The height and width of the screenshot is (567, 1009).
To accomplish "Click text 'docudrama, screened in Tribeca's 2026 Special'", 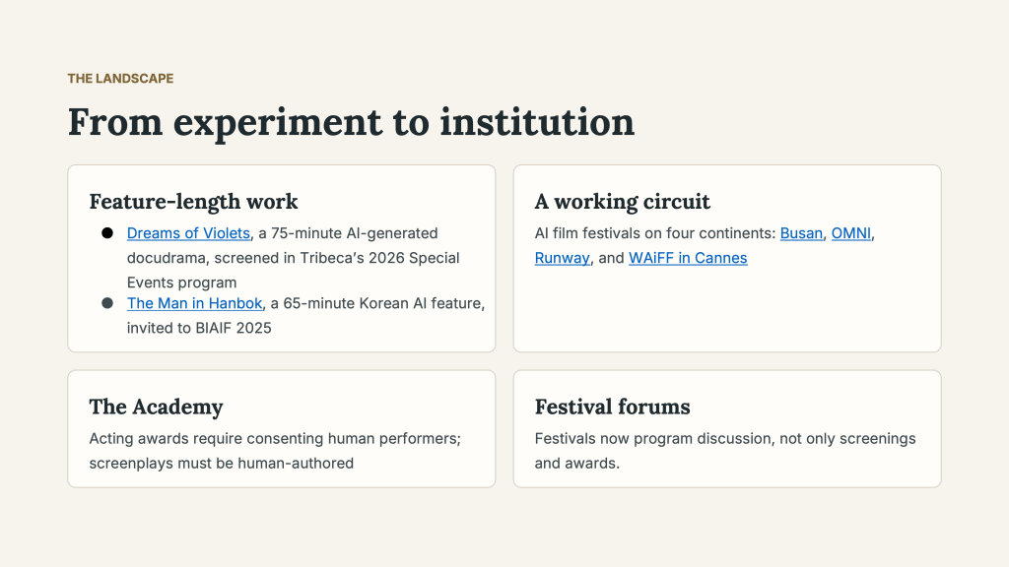I will click(x=293, y=258).
